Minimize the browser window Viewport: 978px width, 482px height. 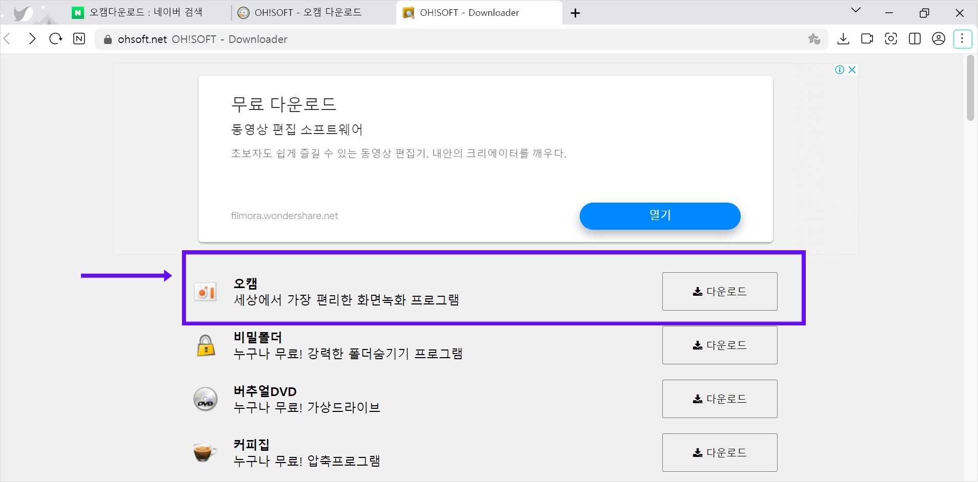point(889,13)
